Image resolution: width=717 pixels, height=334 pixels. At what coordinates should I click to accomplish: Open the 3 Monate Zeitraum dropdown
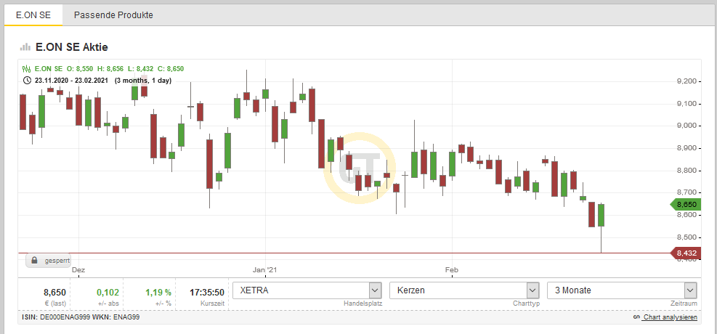pos(622,290)
